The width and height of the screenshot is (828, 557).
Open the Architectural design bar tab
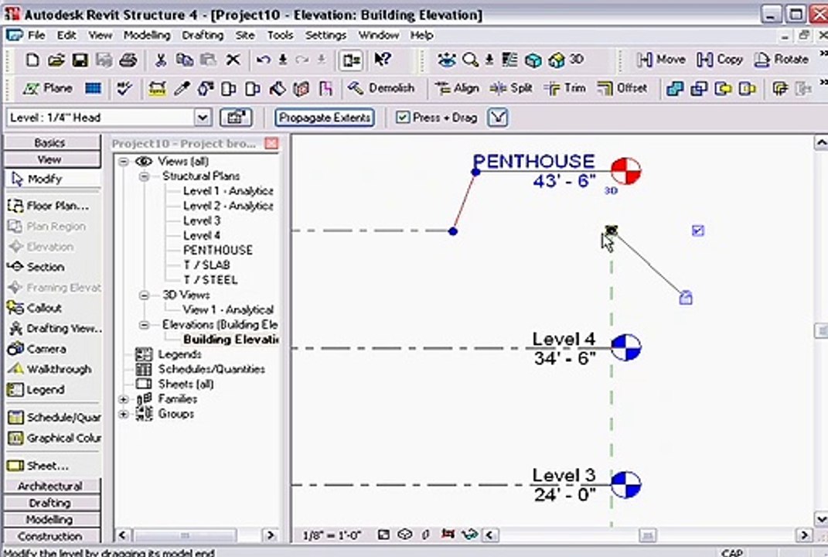[x=51, y=486]
